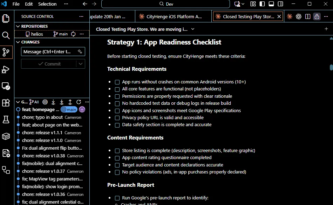Open Copilot chat icon in title bar

click(237, 4)
